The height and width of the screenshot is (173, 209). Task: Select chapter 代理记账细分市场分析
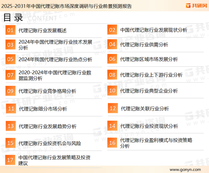[x=43, y=109]
